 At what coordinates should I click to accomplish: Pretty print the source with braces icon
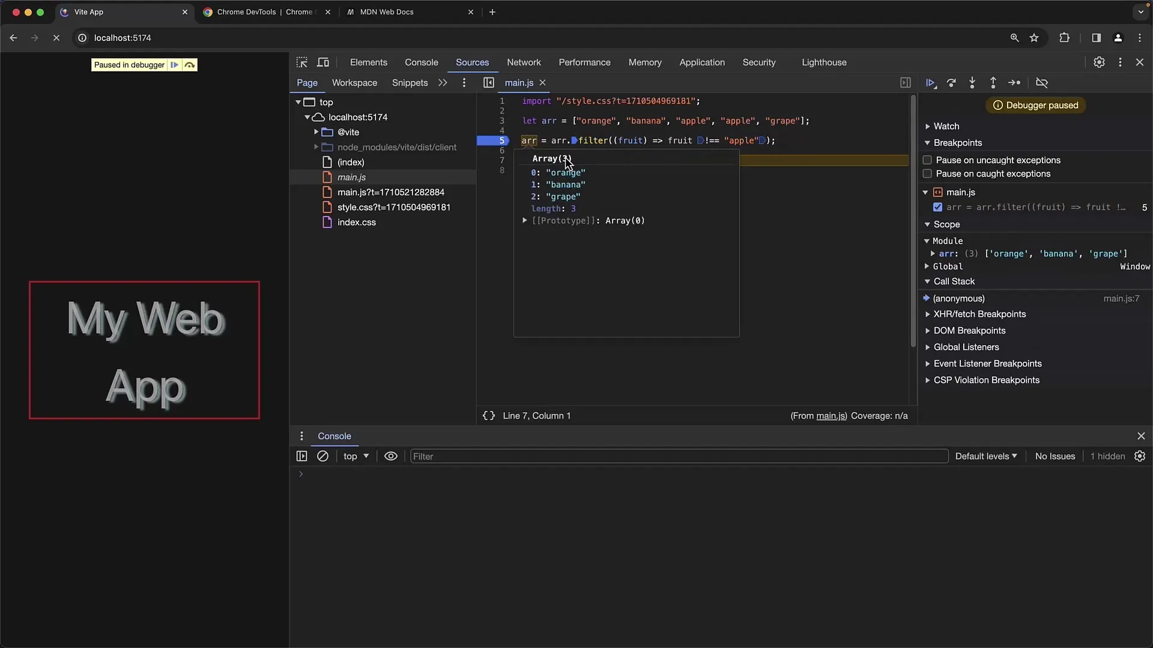coord(489,416)
